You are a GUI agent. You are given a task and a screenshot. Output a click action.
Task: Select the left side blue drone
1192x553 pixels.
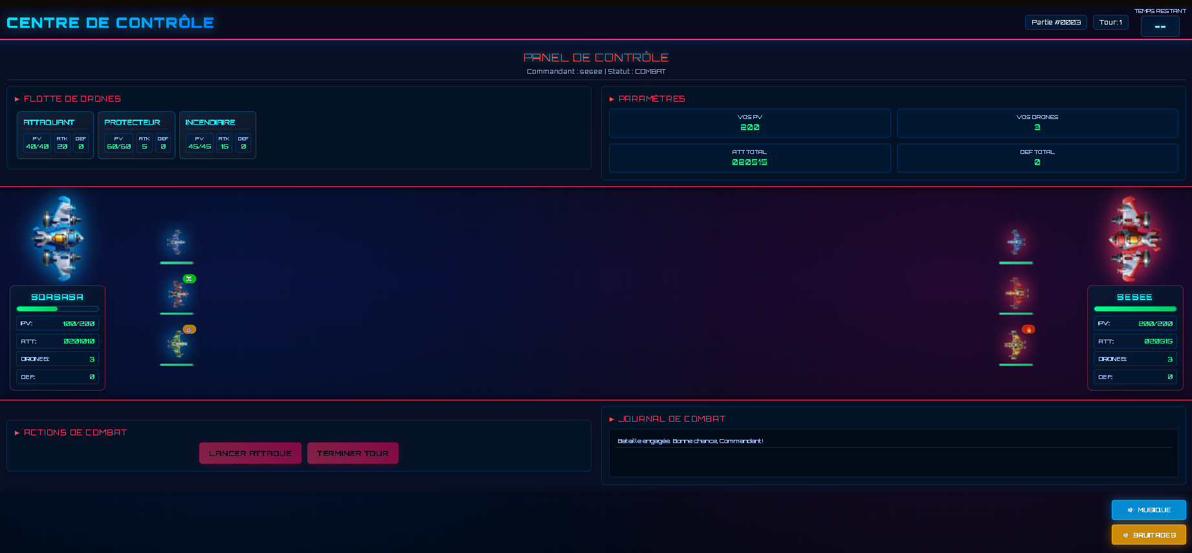point(176,242)
